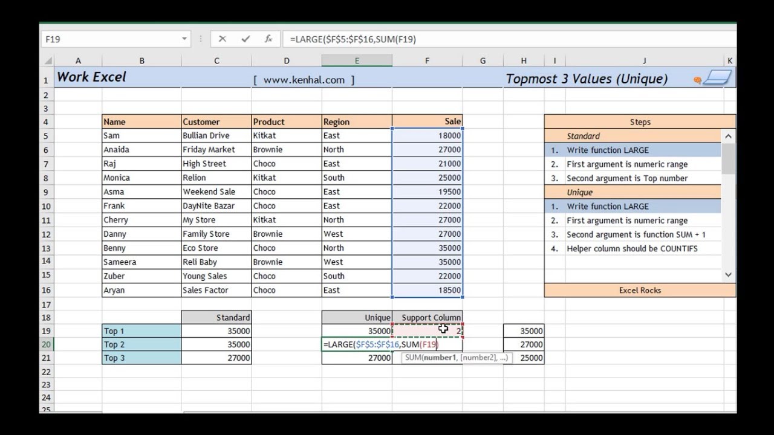The height and width of the screenshot is (435, 774).
Task: Click the 'Name' table header cell
Action: 141,121
